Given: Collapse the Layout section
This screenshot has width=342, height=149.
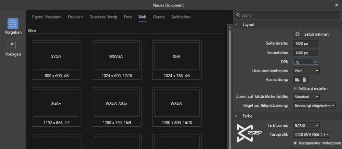Looking at the screenshot, I should pyautogui.click(x=237, y=25).
